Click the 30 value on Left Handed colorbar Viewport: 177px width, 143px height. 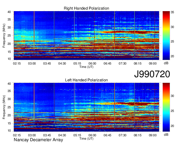click(172, 96)
